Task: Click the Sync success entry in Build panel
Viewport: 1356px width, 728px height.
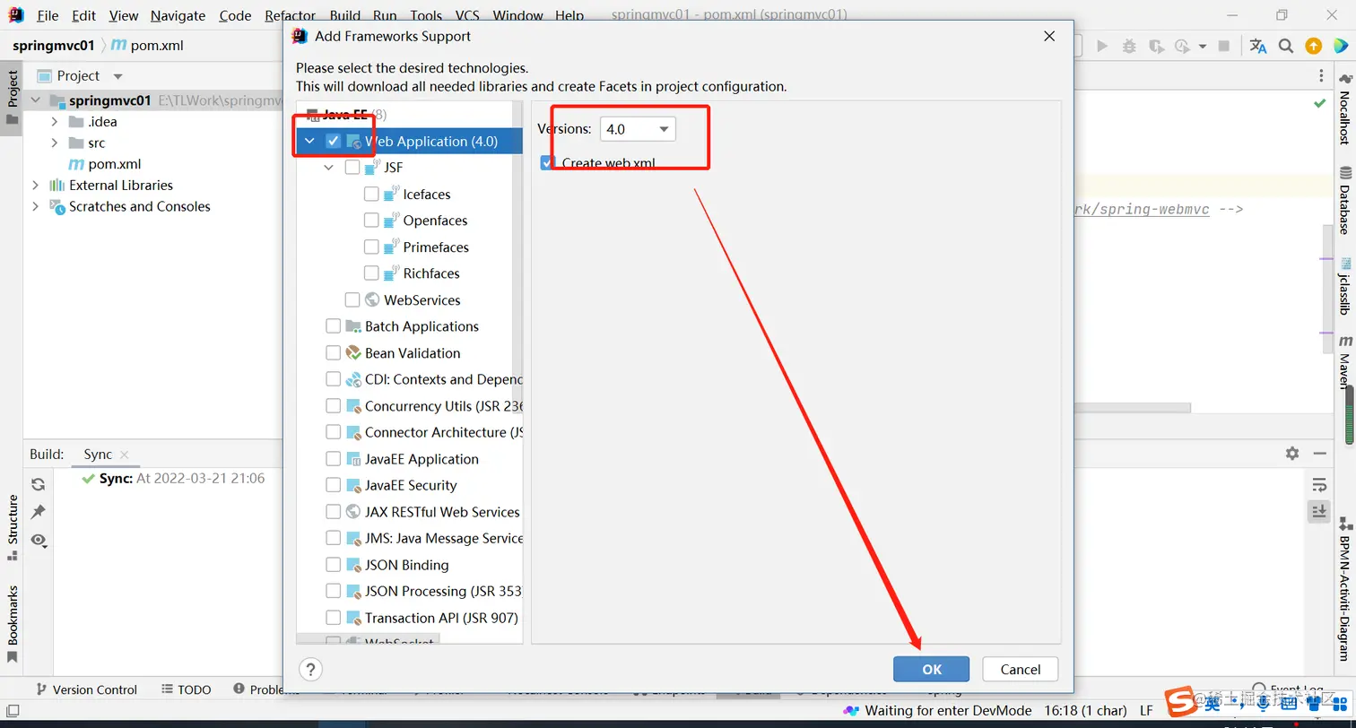Action: (173, 479)
